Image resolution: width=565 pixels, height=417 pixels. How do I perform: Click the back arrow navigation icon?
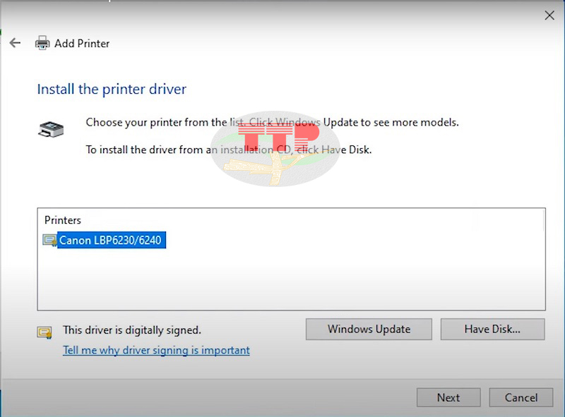(x=15, y=43)
